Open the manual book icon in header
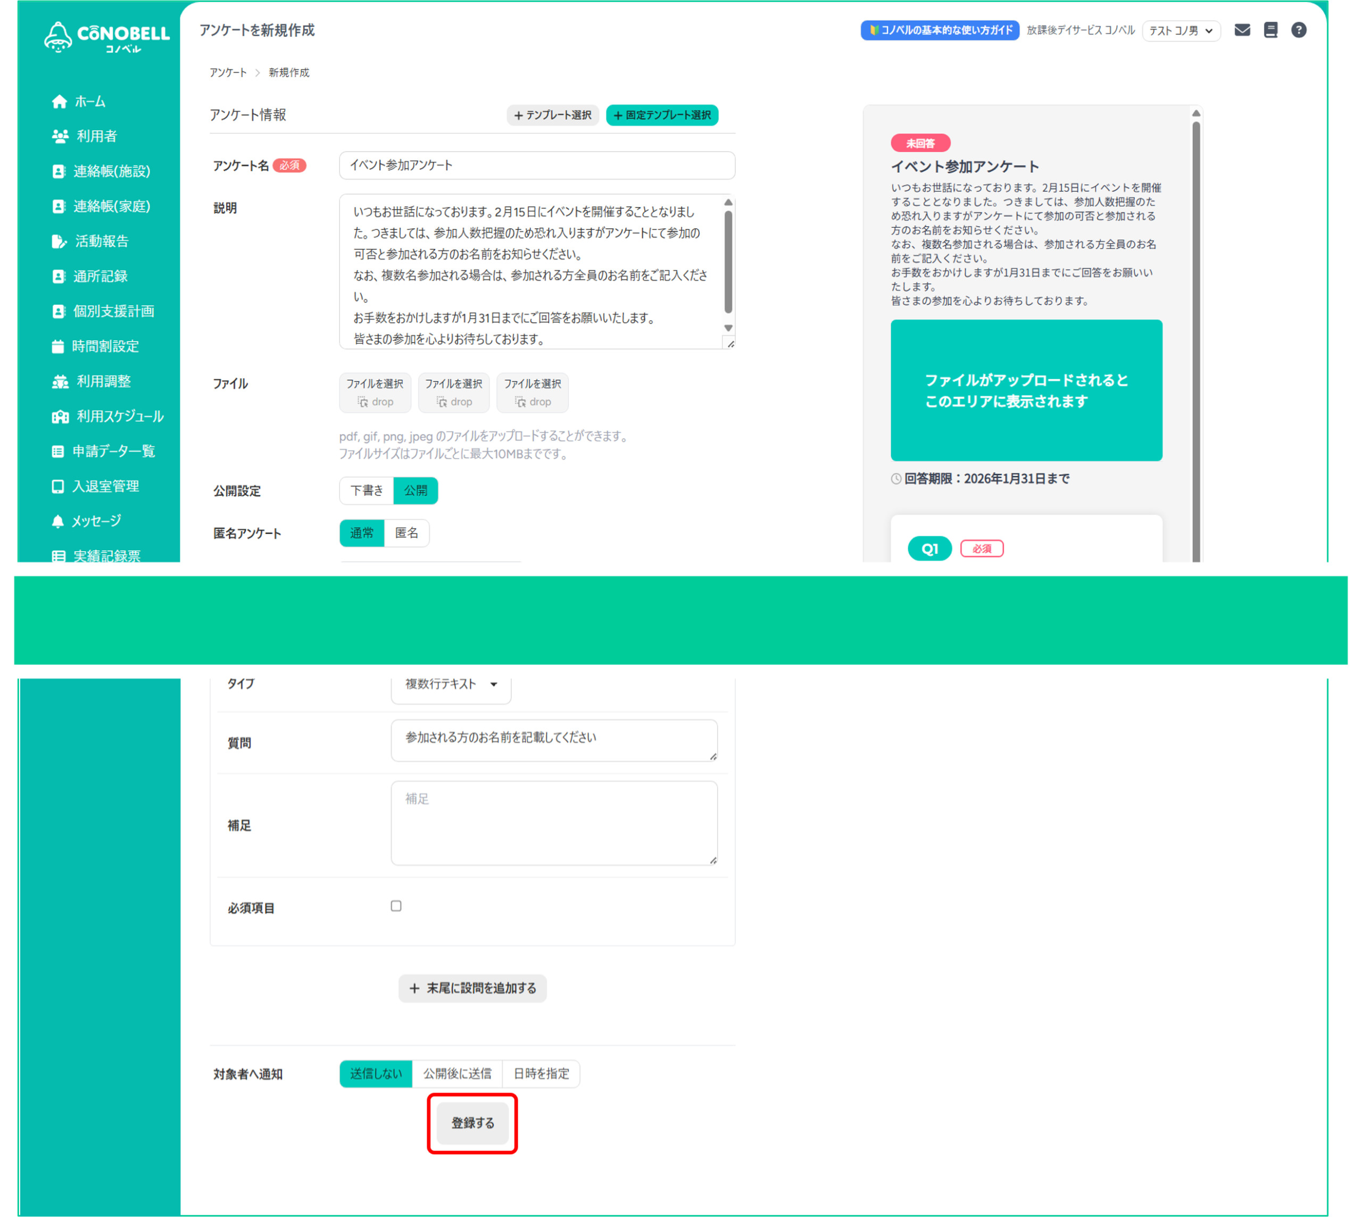 1270,30
